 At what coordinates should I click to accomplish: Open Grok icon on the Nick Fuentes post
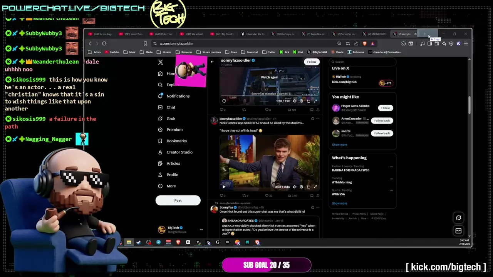point(312,118)
